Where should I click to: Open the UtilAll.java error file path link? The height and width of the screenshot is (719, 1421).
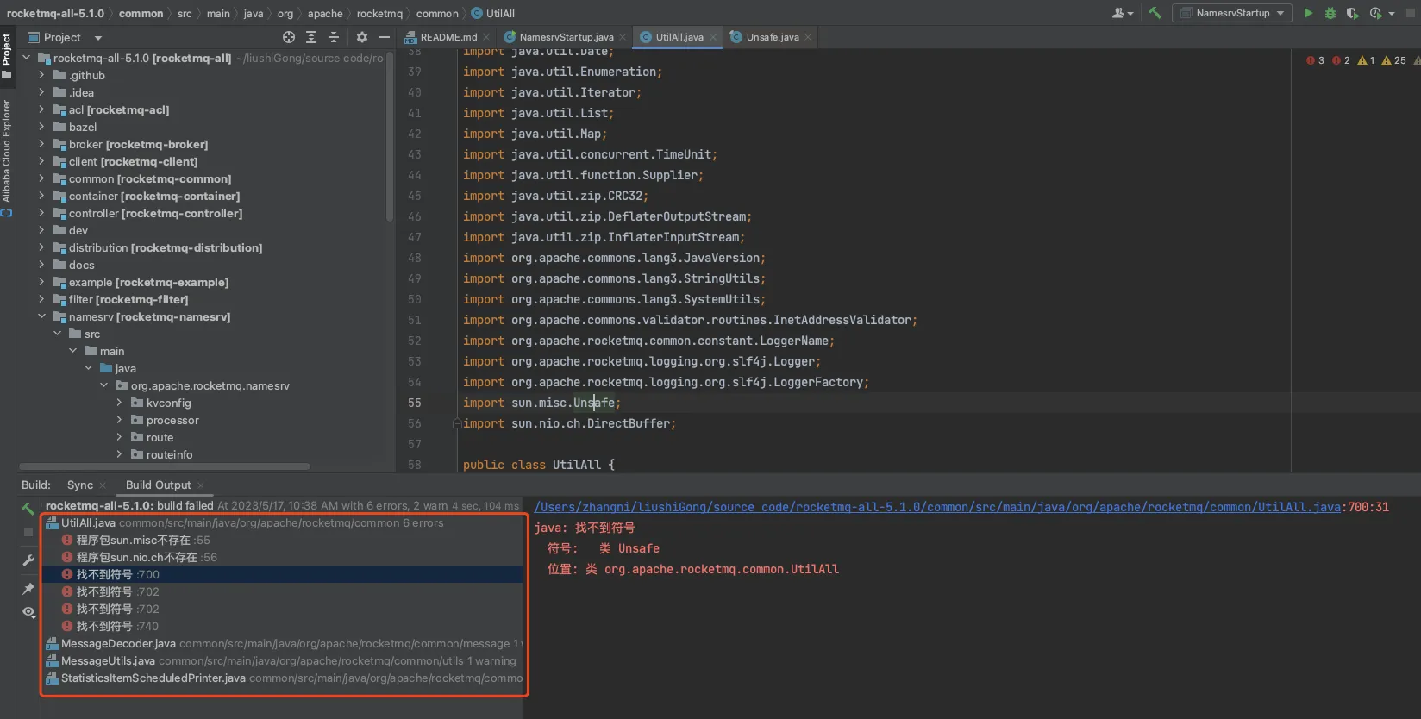coord(937,507)
